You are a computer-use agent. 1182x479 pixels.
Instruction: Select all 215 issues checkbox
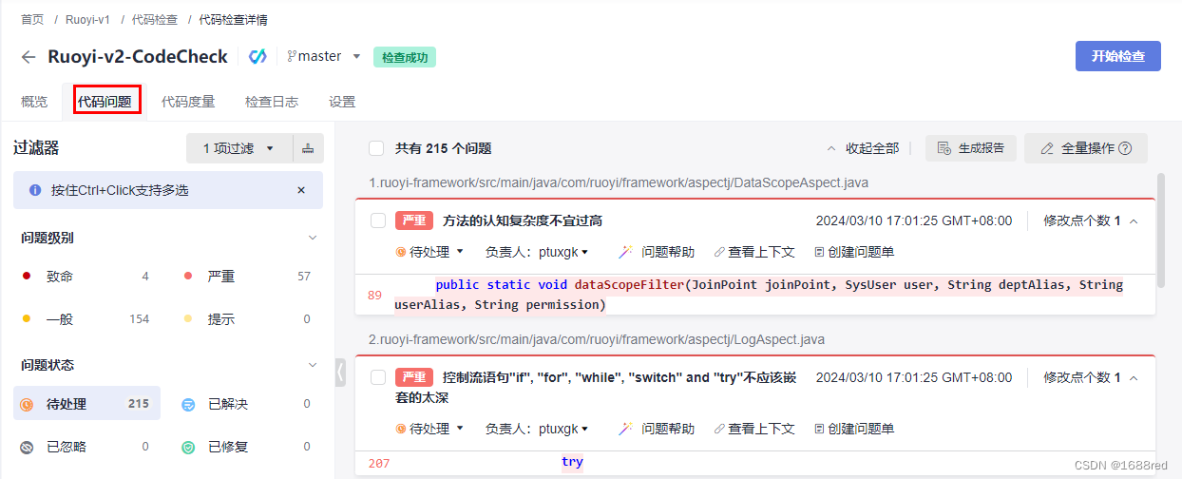(x=376, y=148)
